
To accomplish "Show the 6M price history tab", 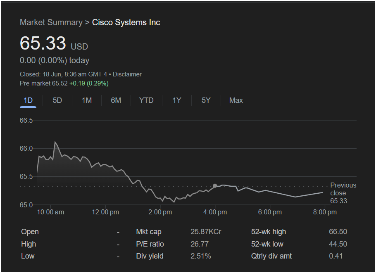I will click(x=116, y=100).
